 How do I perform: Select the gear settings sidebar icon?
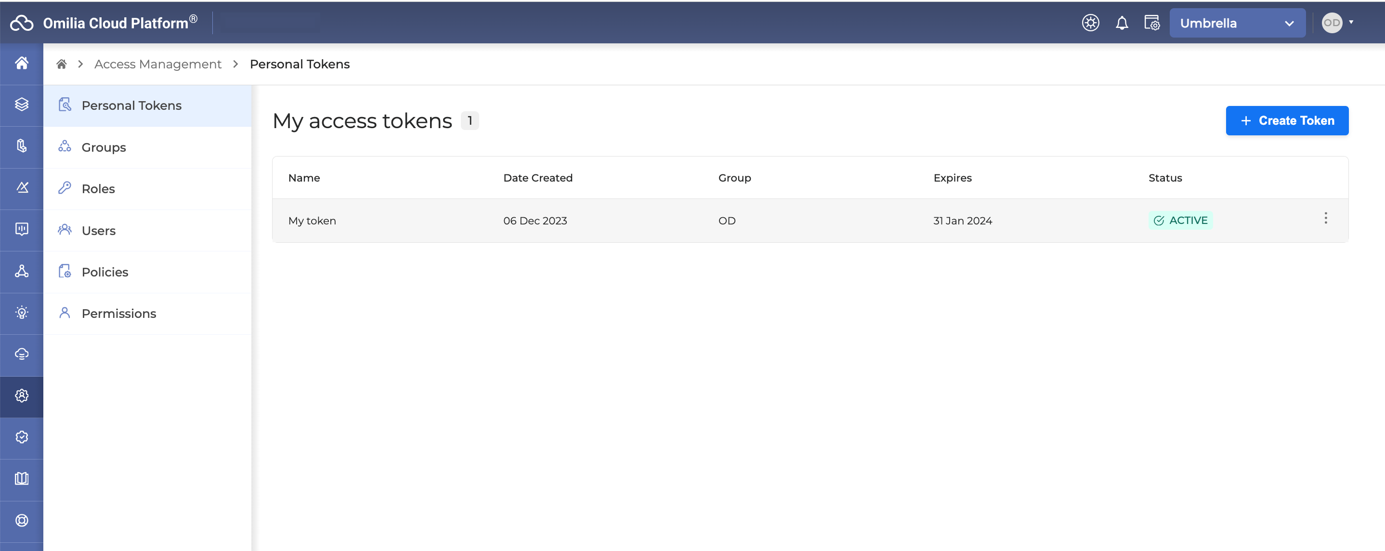point(22,395)
